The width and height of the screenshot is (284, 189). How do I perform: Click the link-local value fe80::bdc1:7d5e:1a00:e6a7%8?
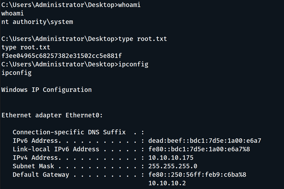coord(199,149)
